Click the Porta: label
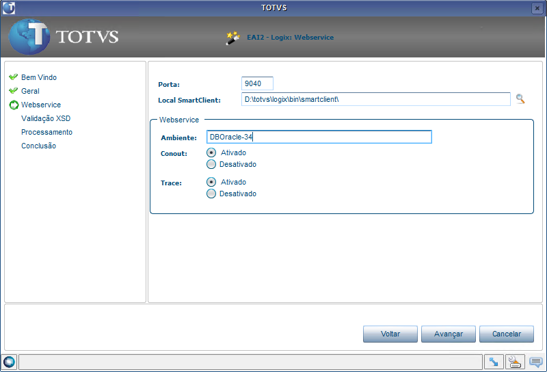Screen dimensions: 547x372 [169, 84]
